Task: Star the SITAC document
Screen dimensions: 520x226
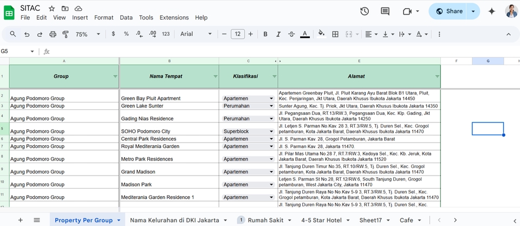Action: coord(52,9)
